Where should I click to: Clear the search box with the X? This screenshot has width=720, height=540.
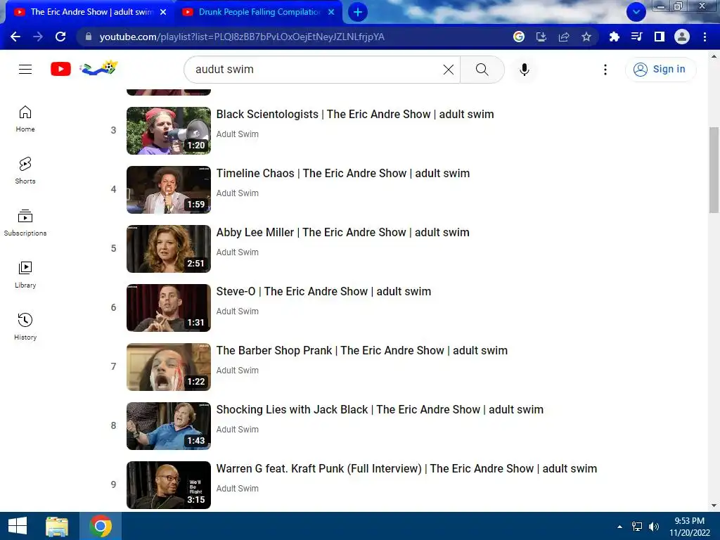(x=448, y=70)
